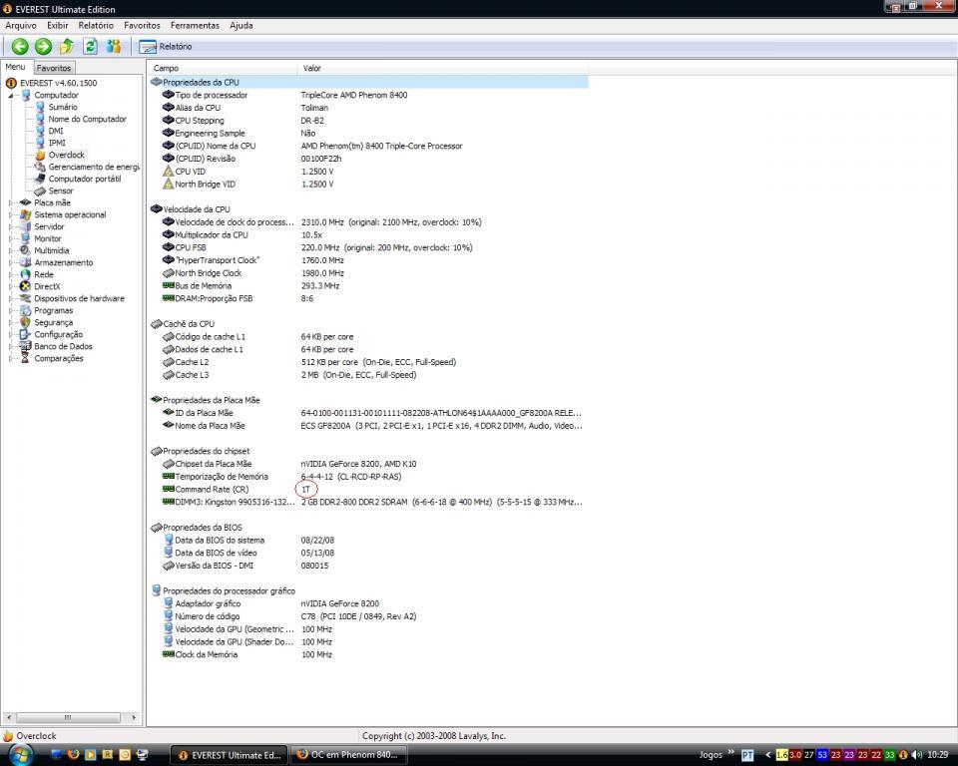This screenshot has height=766, width=958.
Task: Select the Multiplicador da CPU row
Action: click(x=369, y=235)
